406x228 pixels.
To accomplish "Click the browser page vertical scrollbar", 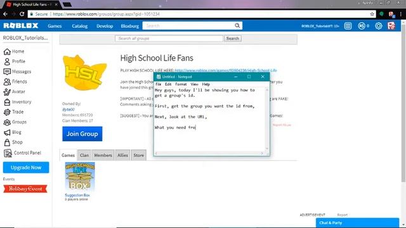I will 403,103.
